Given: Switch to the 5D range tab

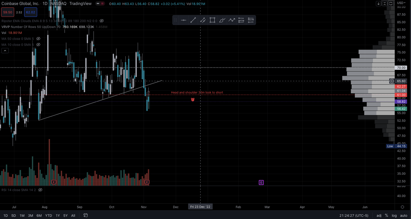Looking at the screenshot, I should coord(14,216).
